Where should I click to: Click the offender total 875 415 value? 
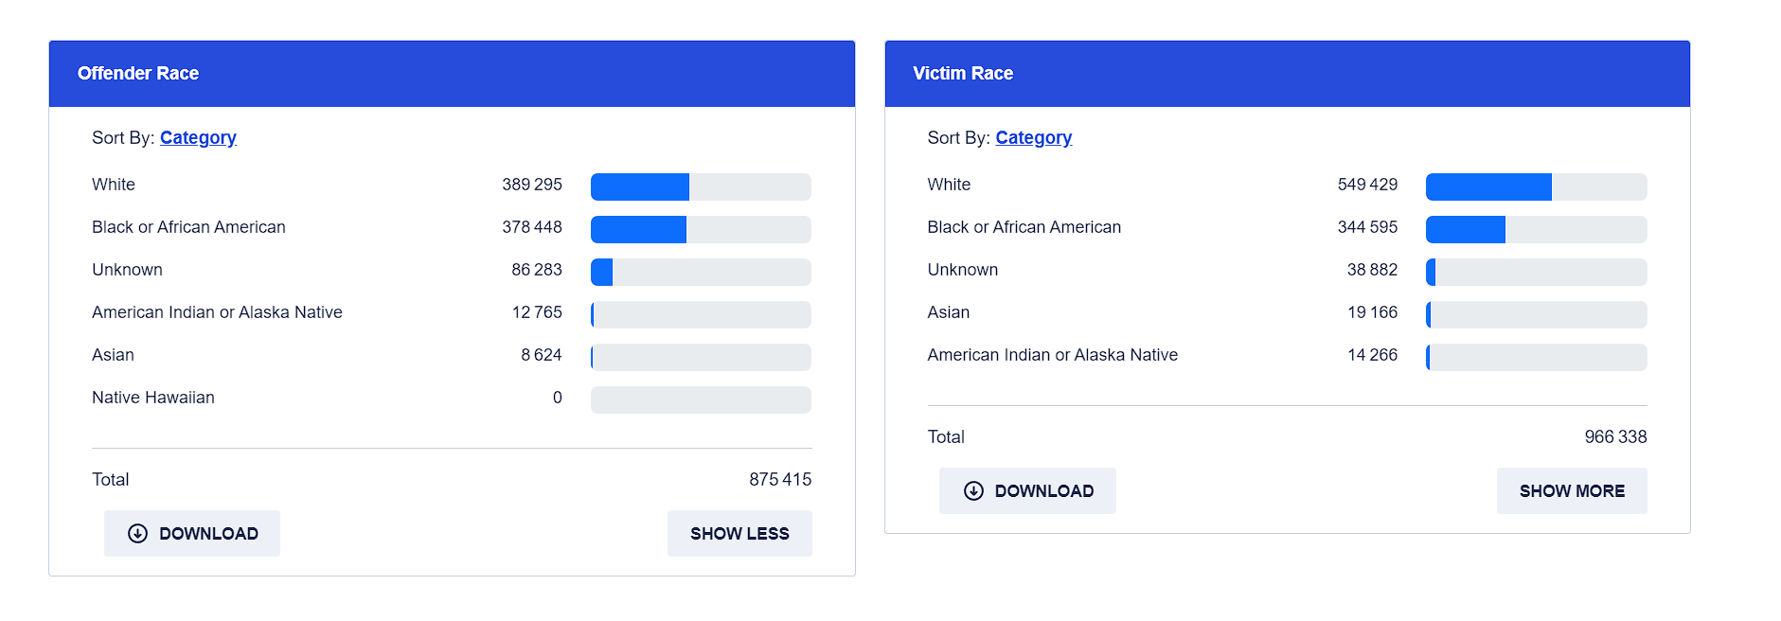click(779, 479)
